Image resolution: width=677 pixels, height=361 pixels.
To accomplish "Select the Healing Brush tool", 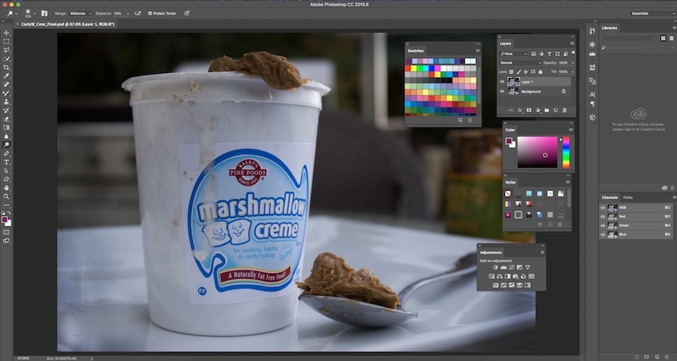I will [6, 84].
